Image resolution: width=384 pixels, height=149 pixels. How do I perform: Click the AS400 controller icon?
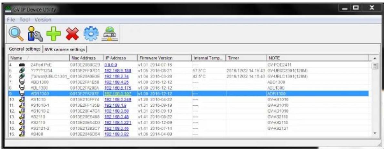click(22, 134)
